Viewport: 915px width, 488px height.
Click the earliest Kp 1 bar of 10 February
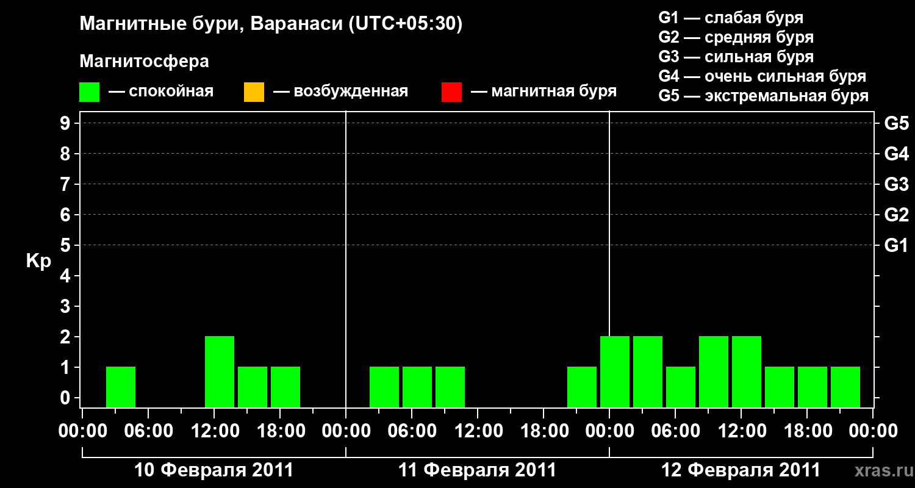pyautogui.click(x=121, y=387)
